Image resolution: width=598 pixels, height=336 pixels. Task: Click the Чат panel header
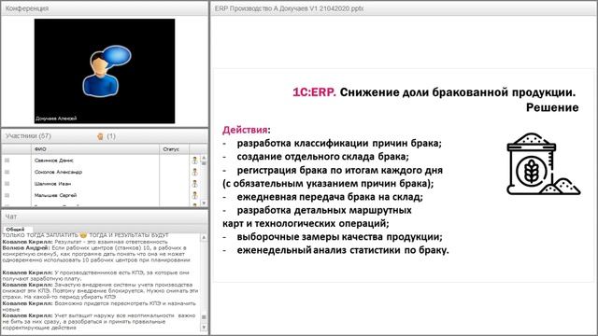tap(105, 217)
